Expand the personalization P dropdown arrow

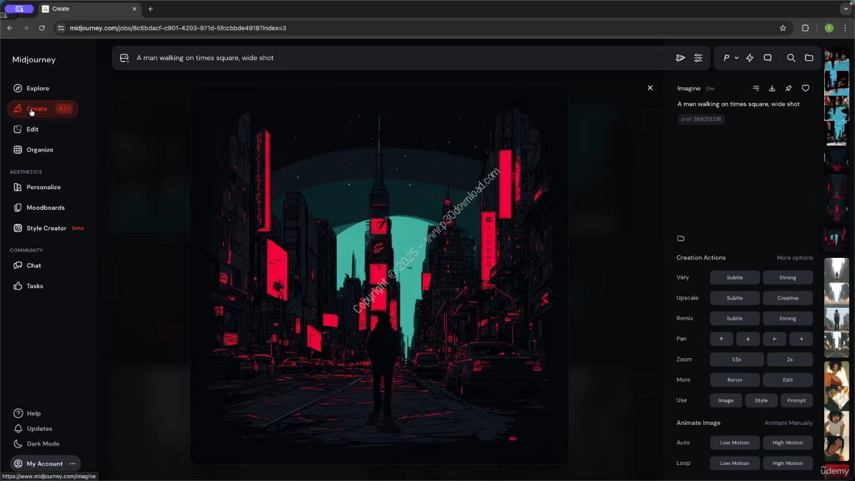pos(736,58)
